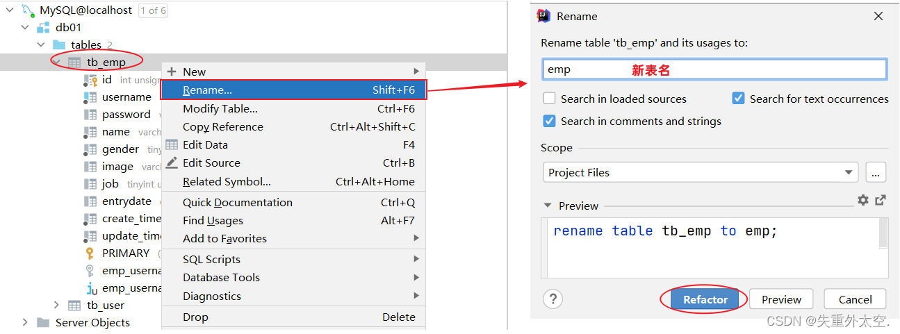This screenshot has width=900, height=334.
Task: Click the Refactor button
Action: click(x=705, y=299)
